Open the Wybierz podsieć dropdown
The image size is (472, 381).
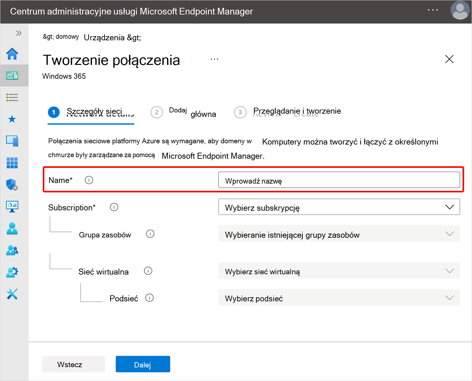339,298
